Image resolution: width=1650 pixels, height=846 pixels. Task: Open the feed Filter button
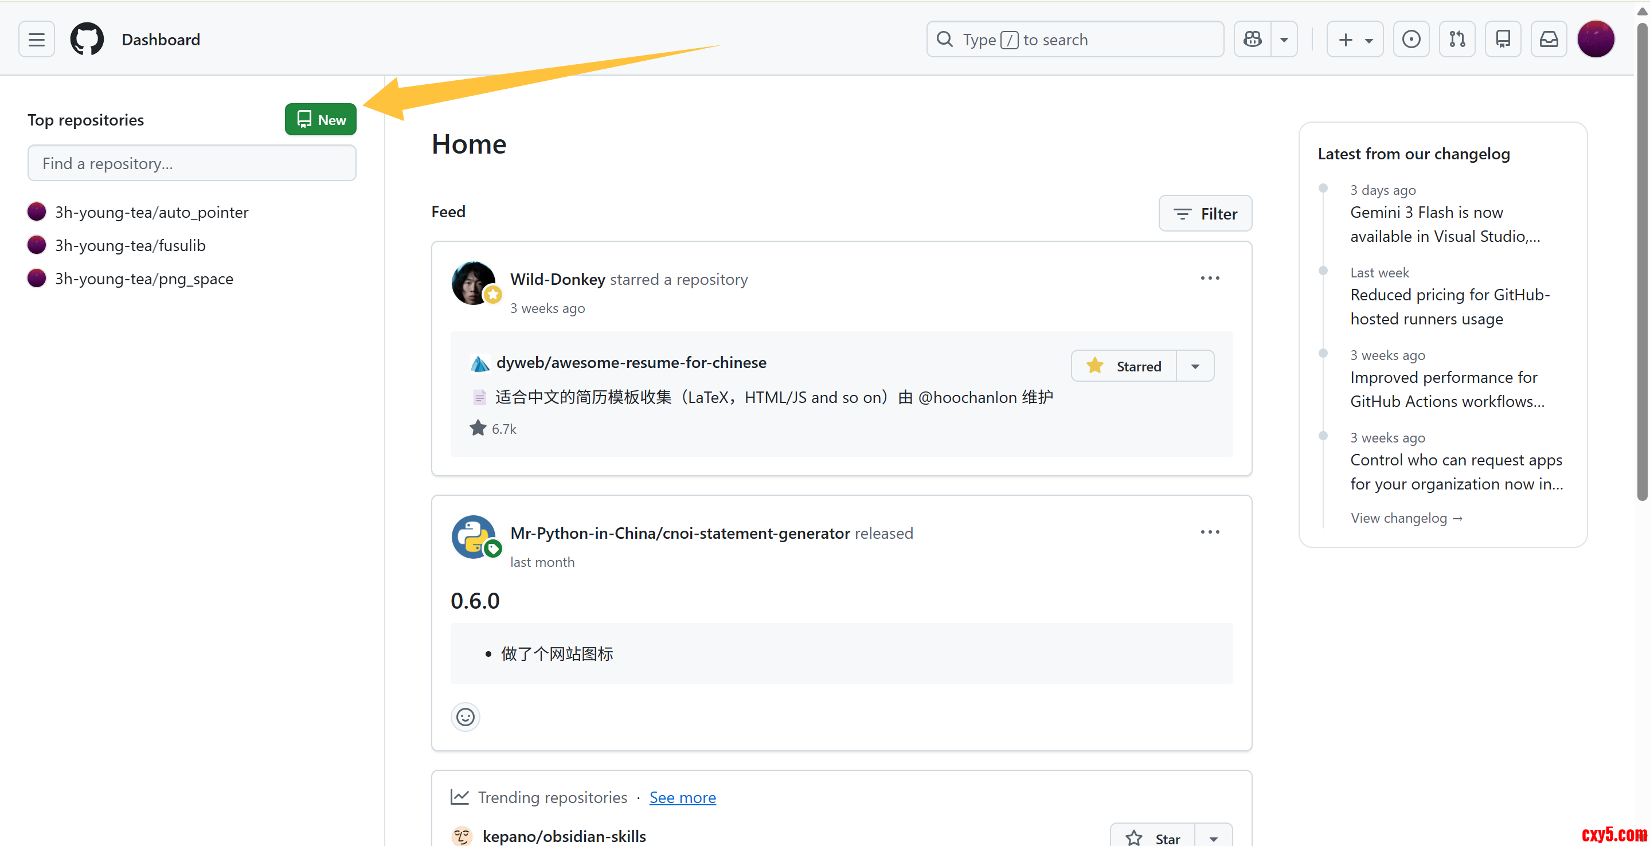pyautogui.click(x=1205, y=214)
